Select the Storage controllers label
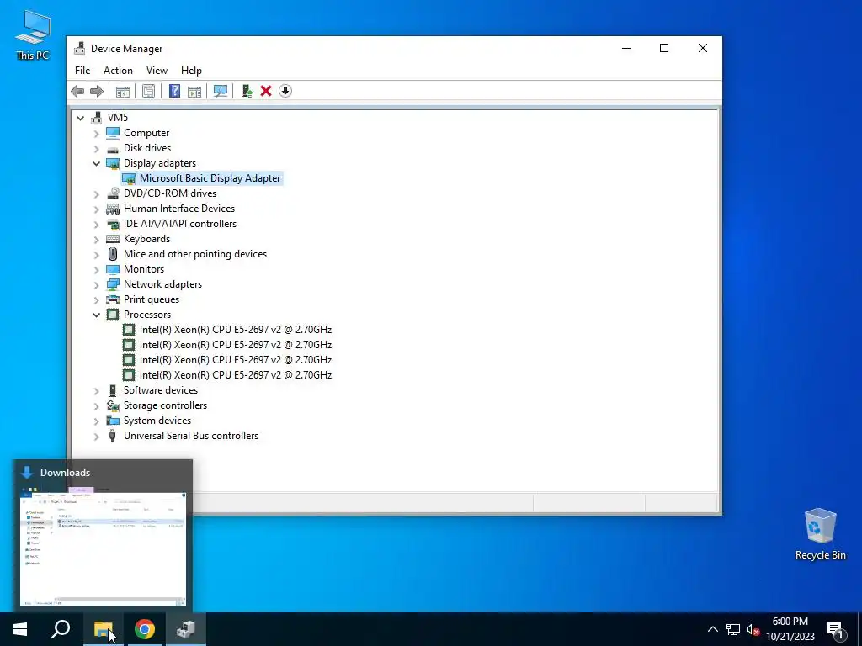Screen dimensions: 862x646 [166, 405]
